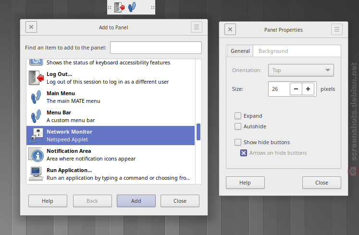Select 'Netspeed Applet' description text
359x235 pixels.
[67, 139]
